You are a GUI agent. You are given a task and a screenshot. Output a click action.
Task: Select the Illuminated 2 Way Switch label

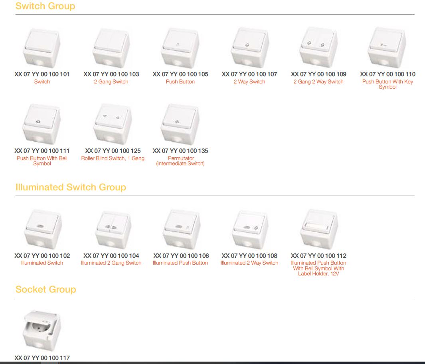click(249, 263)
